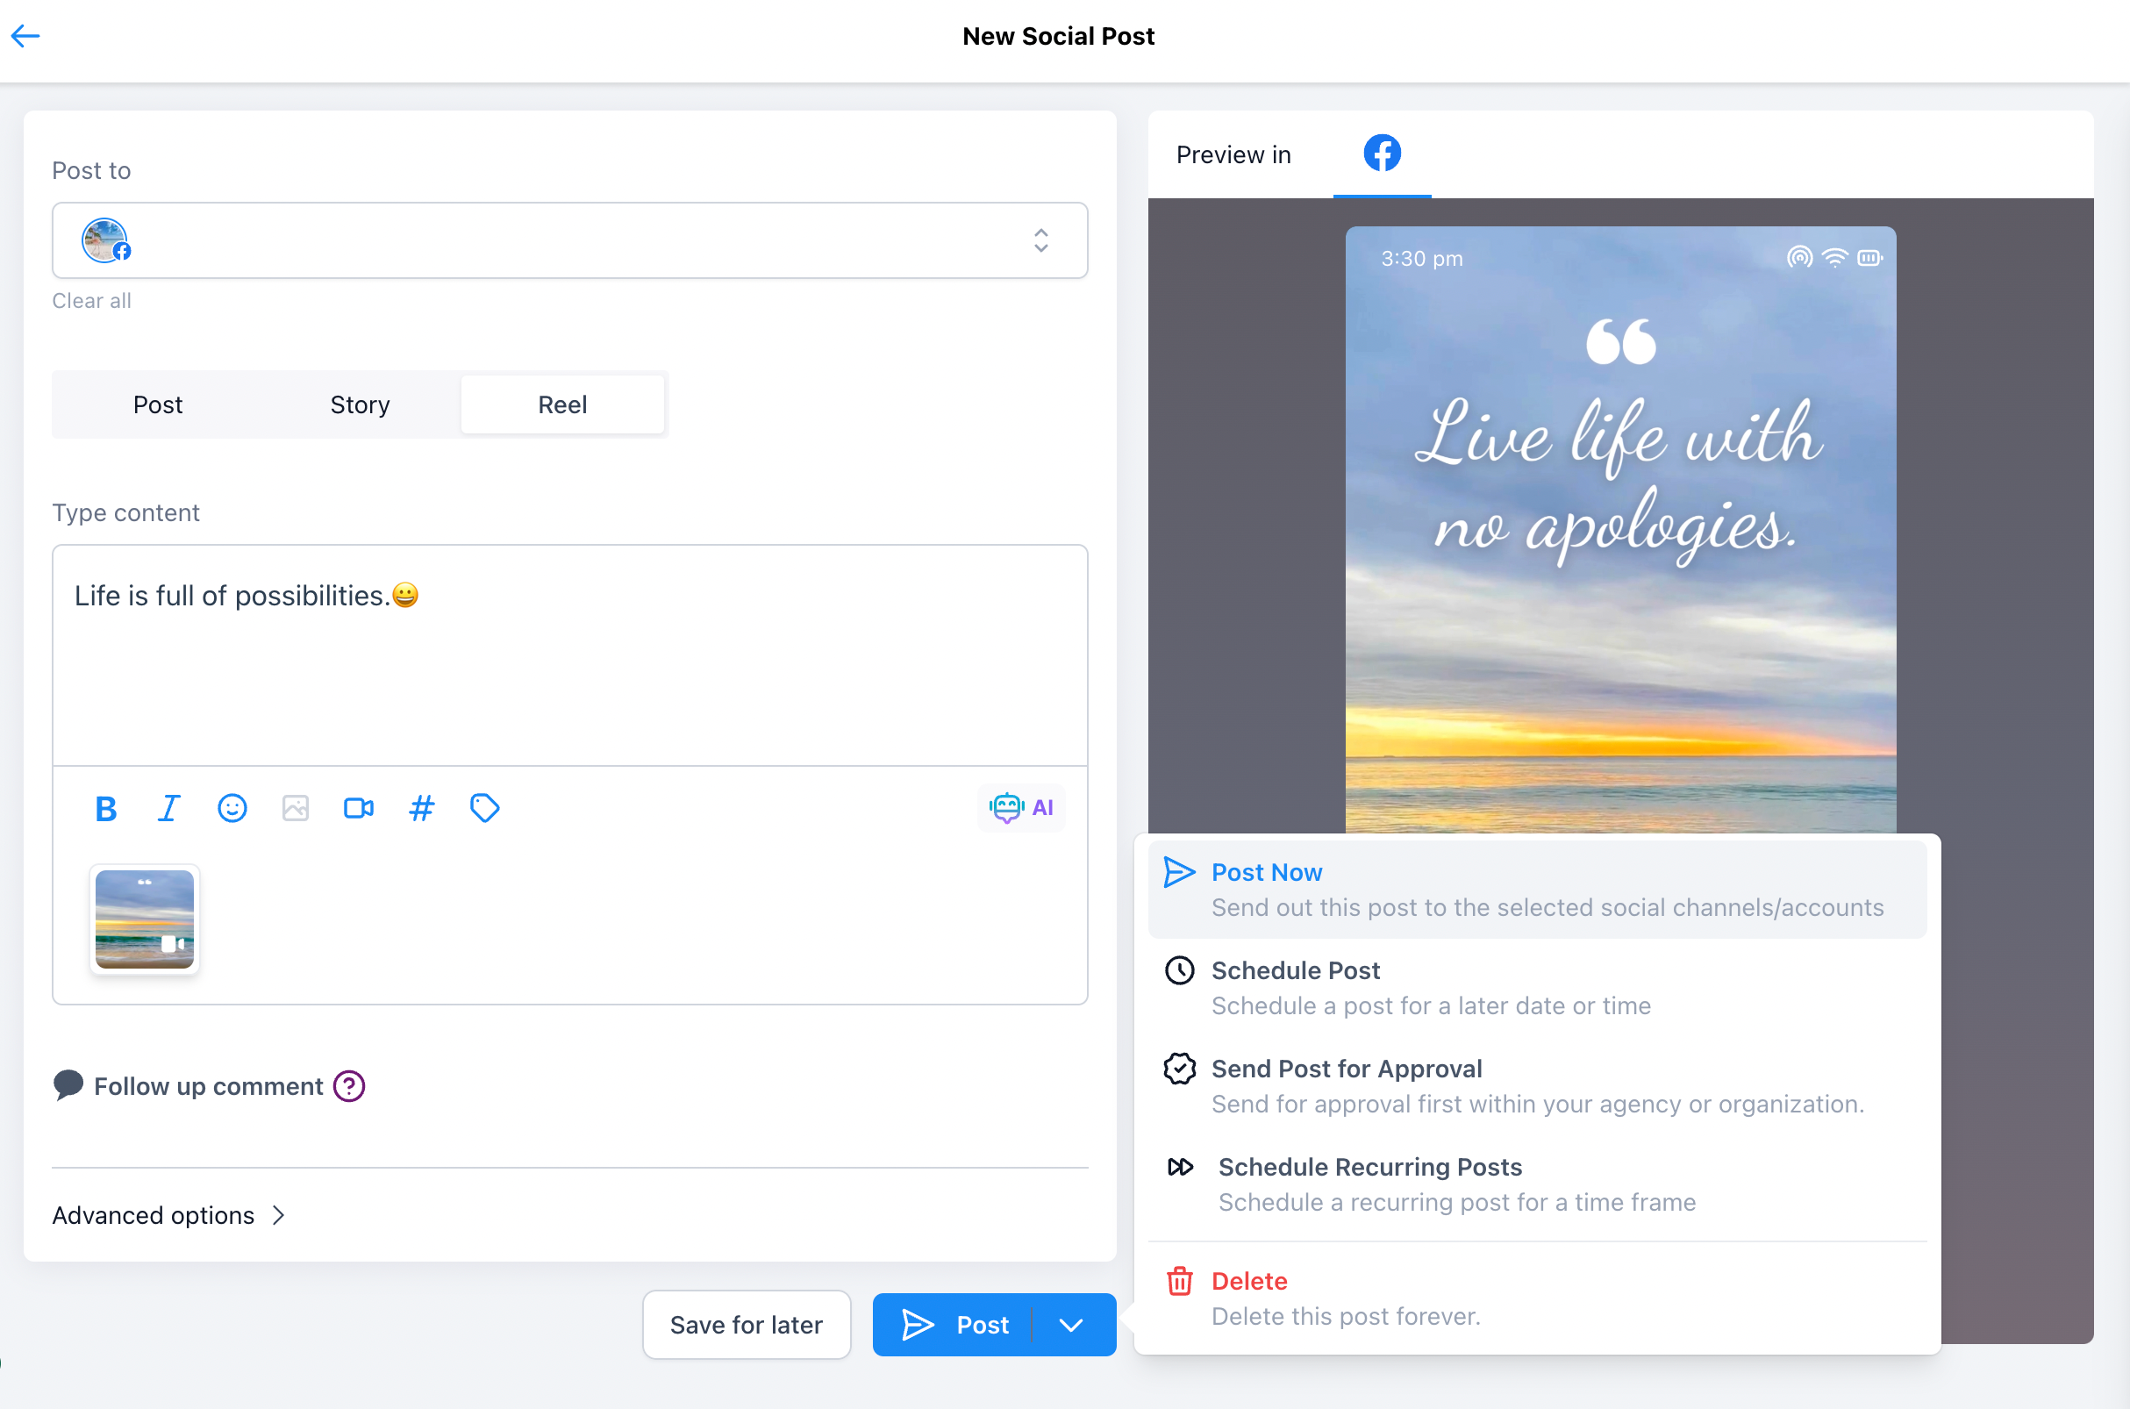Click the uploaded sunset image thumbnail
The width and height of the screenshot is (2130, 1409).
coord(143,919)
